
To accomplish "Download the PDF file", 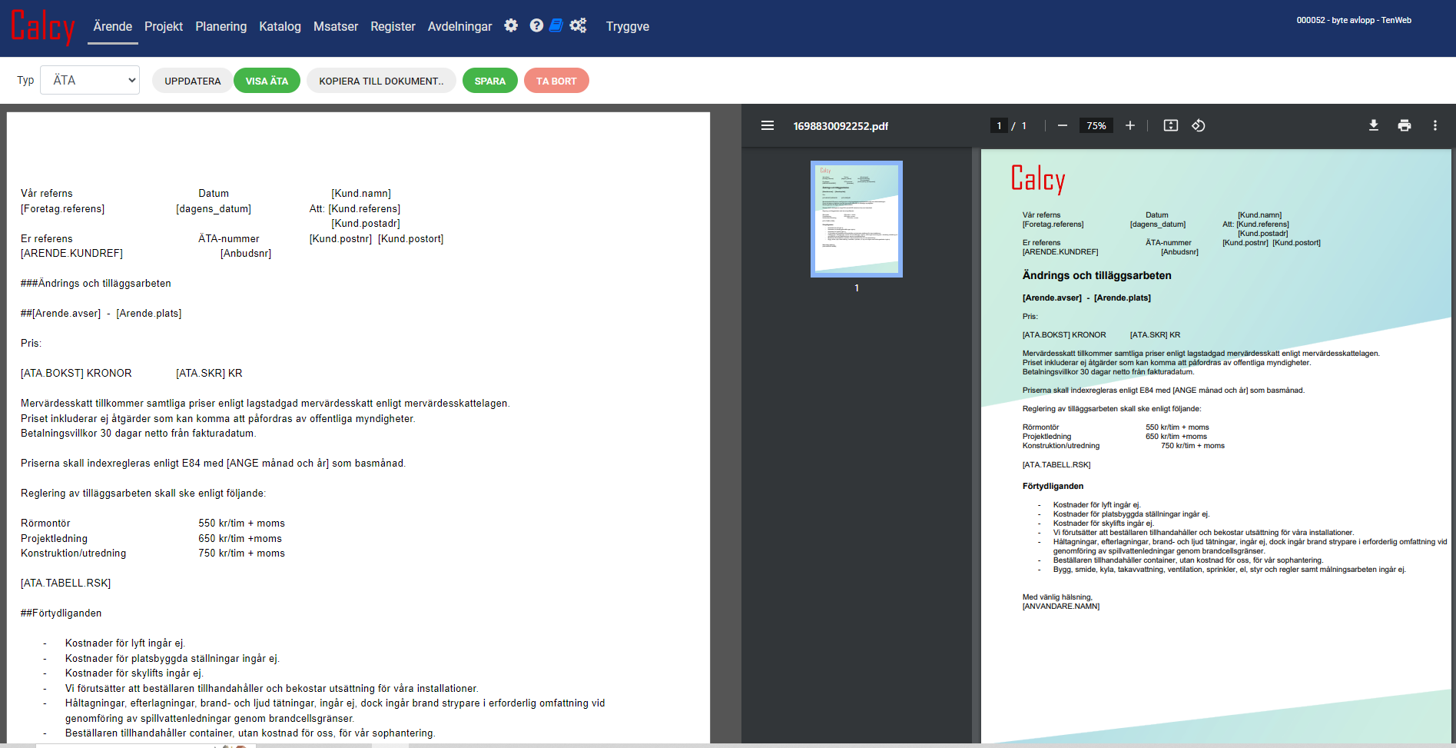I will 1373,125.
